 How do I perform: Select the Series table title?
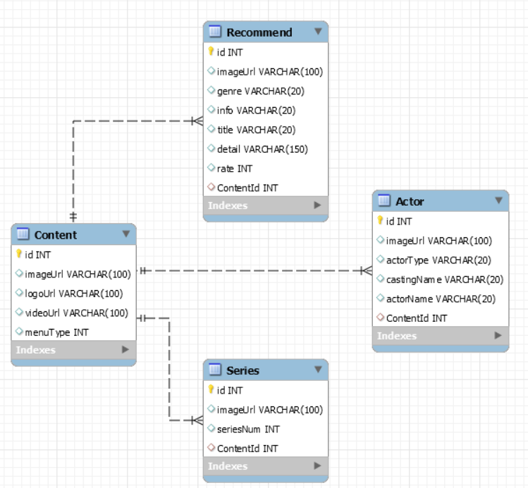pos(242,370)
